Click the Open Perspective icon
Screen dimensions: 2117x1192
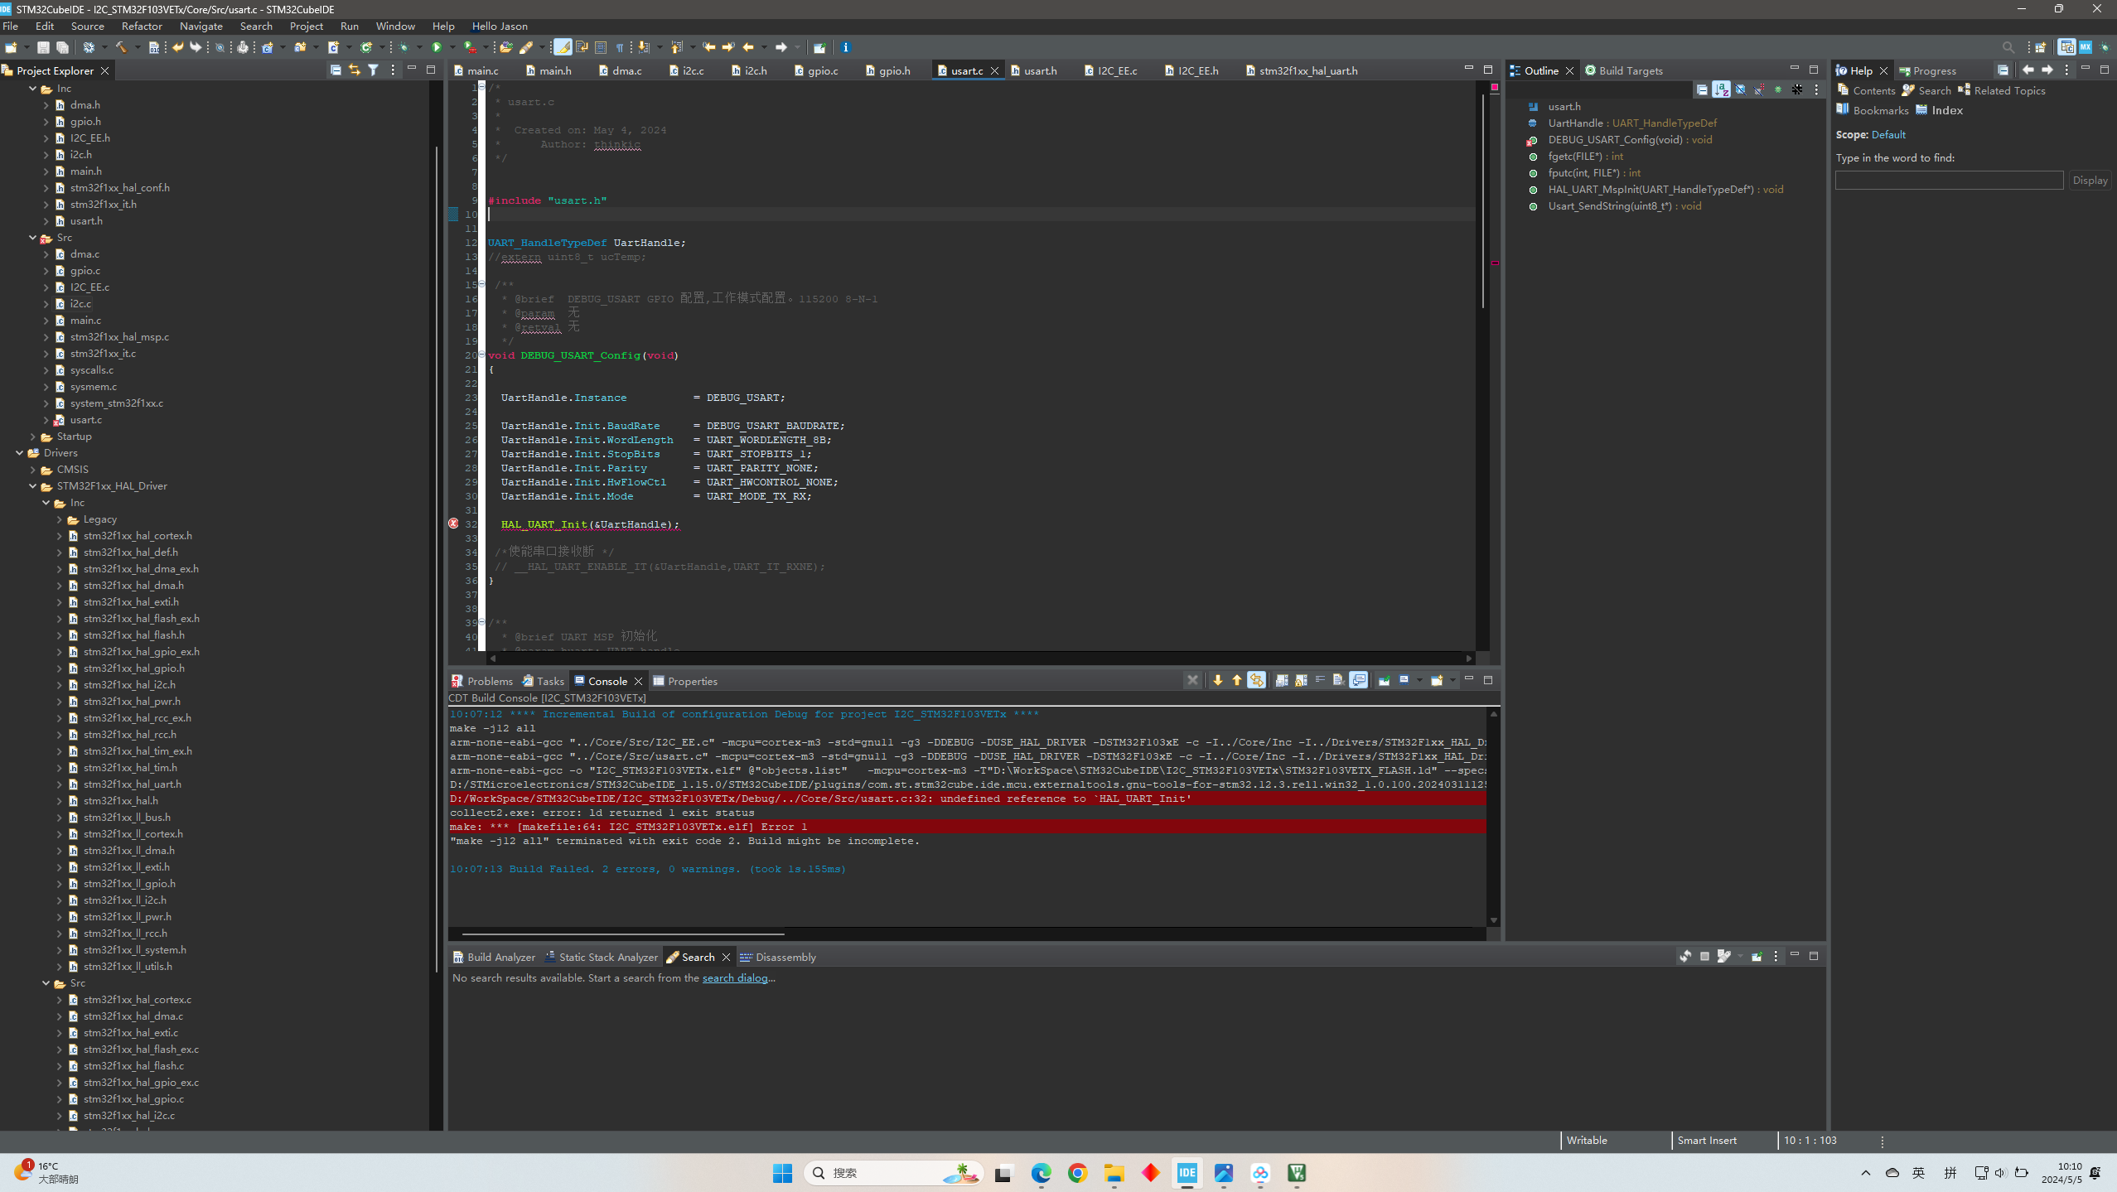(x=2040, y=47)
